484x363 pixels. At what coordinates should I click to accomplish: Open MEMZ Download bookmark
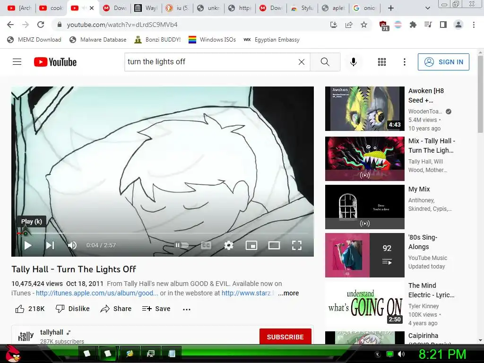(34, 40)
